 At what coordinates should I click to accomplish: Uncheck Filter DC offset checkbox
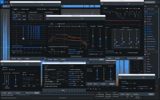(x=38, y=9)
